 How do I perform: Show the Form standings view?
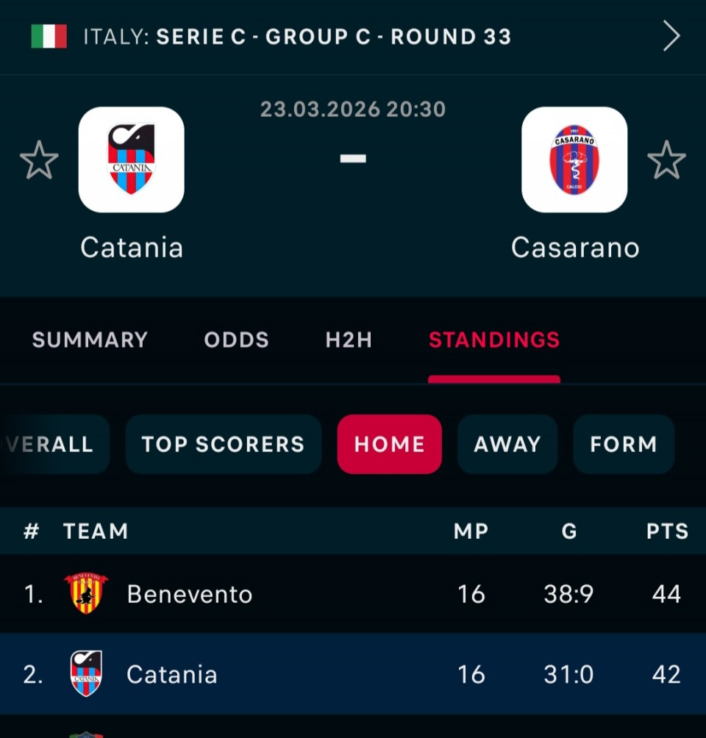pyautogui.click(x=623, y=444)
